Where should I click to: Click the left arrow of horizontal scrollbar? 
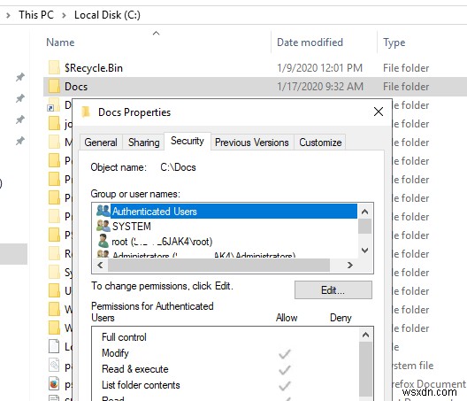tap(100, 265)
